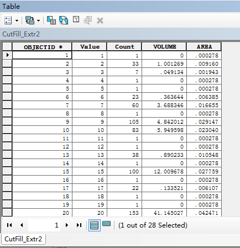Viewport: 240px width, 248px height.
Task: Click the Select By Attributes icon
Action: [51, 20]
